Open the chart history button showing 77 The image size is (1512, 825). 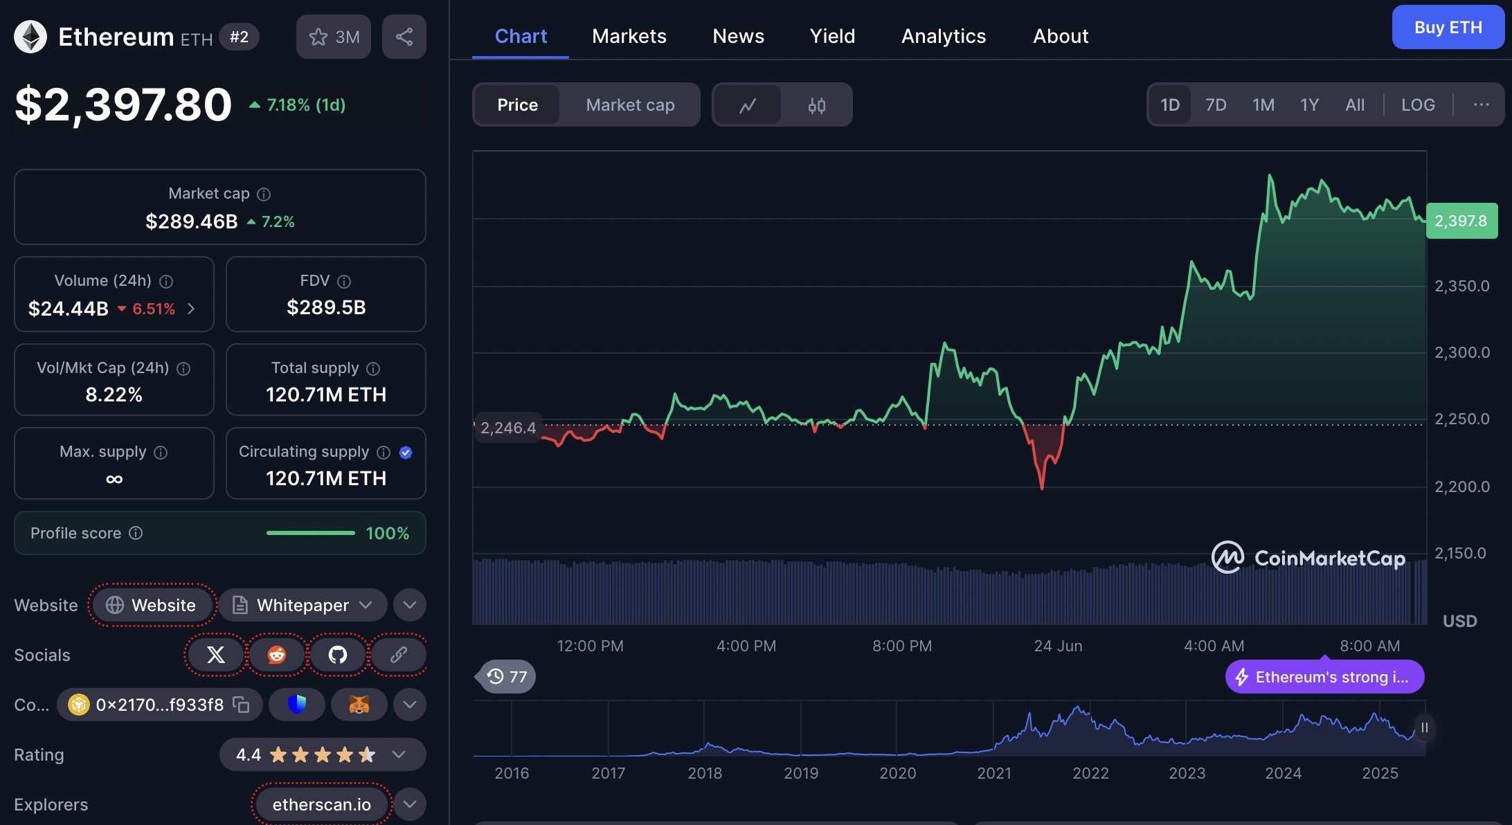point(507,676)
